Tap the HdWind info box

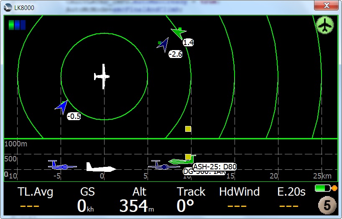(239, 199)
